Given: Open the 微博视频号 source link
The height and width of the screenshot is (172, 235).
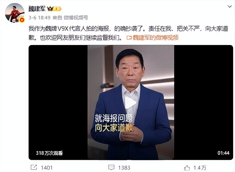Looking at the screenshot, I should pos(76,18).
